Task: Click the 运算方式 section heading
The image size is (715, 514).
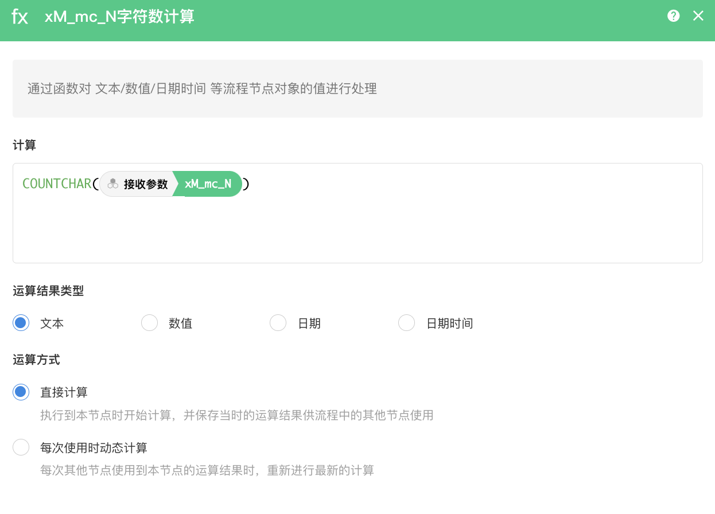Action: tap(36, 360)
